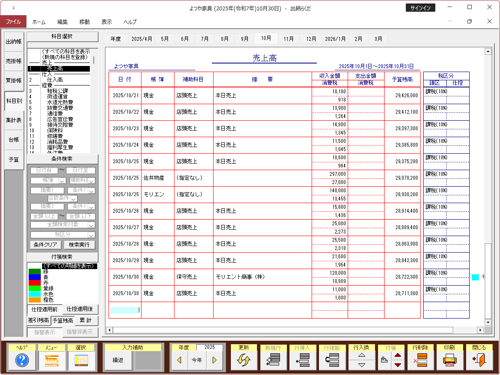Go to previous fiscal year arrow

click(x=179, y=360)
